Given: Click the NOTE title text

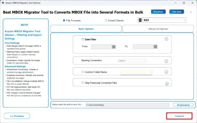Looking at the screenshot, I should 24,25.
